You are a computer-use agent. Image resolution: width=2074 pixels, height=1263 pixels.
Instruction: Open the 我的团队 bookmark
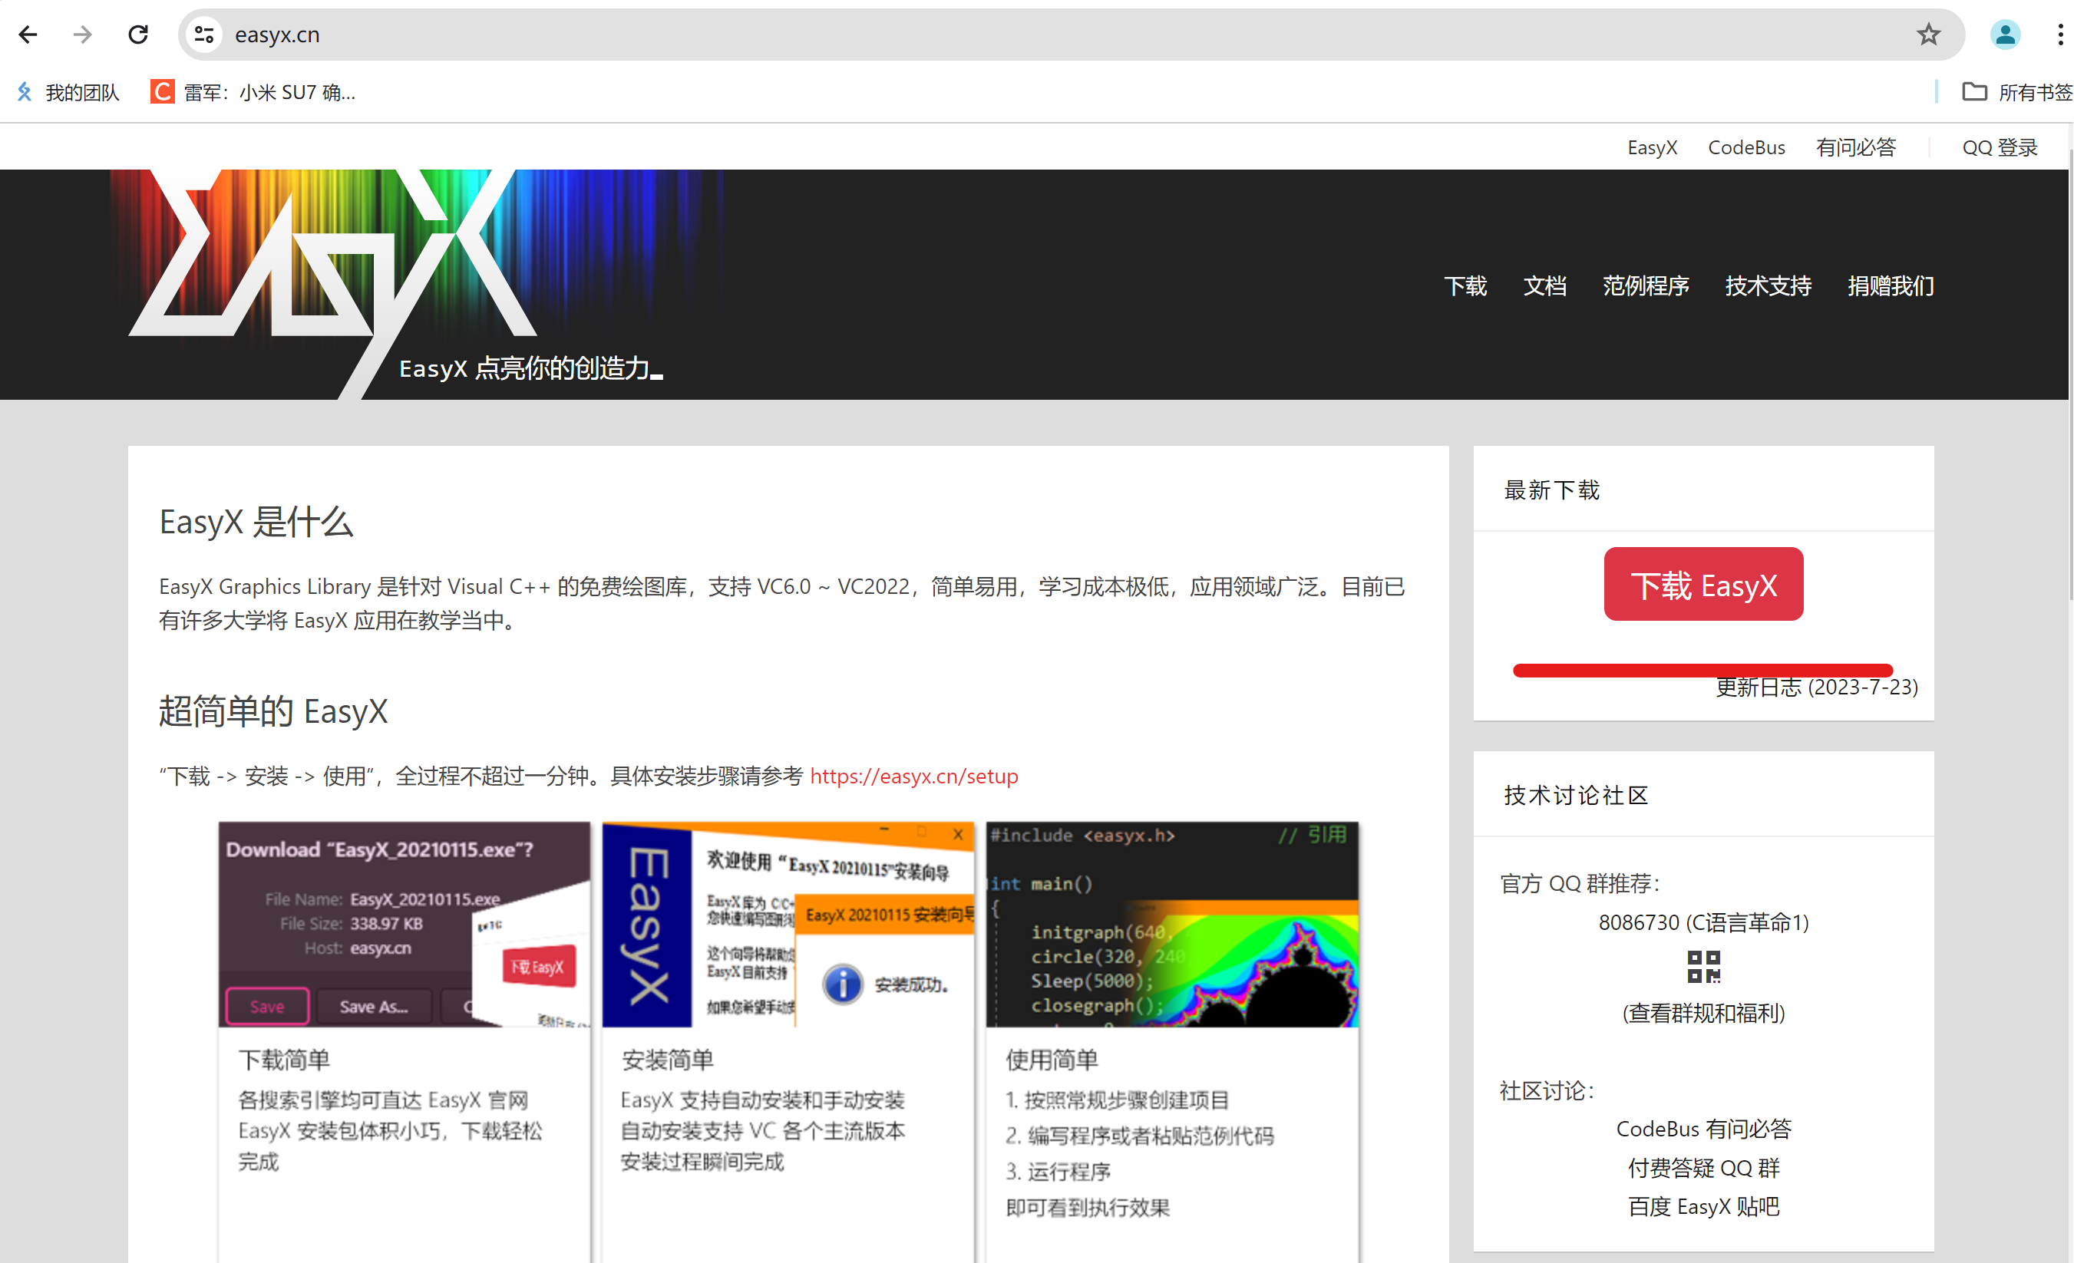point(69,93)
